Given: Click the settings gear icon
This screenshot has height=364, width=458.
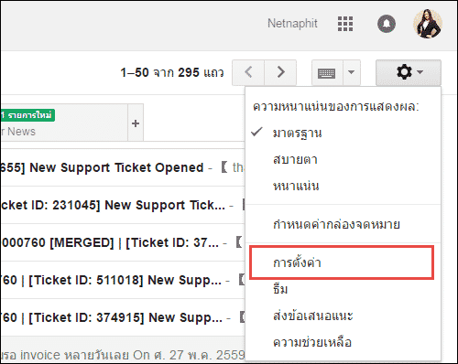Looking at the screenshot, I should point(409,72).
